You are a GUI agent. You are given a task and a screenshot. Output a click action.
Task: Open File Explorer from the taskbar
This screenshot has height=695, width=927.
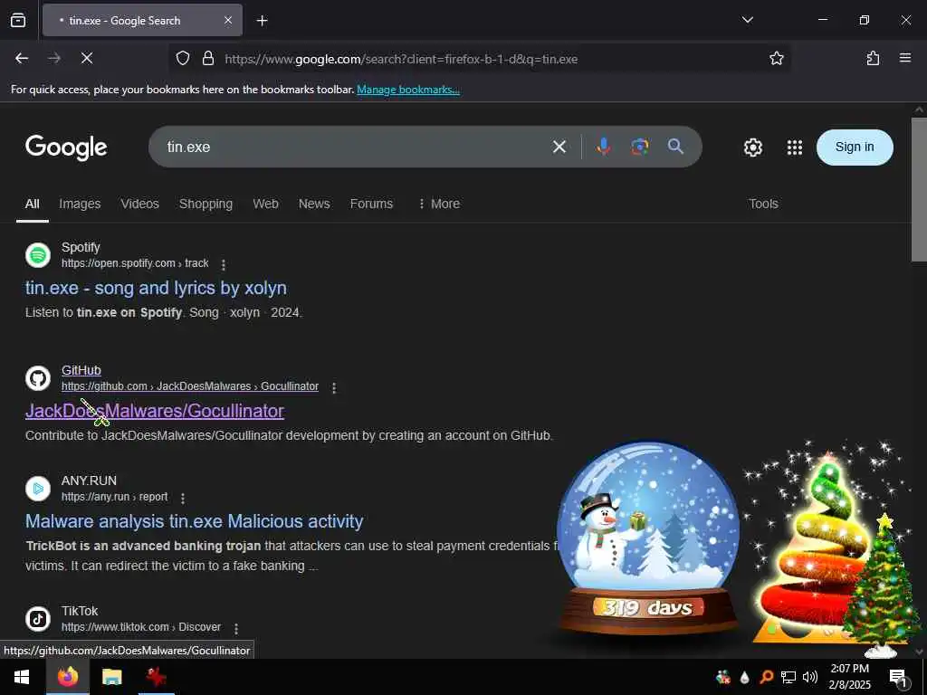(x=111, y=677)
